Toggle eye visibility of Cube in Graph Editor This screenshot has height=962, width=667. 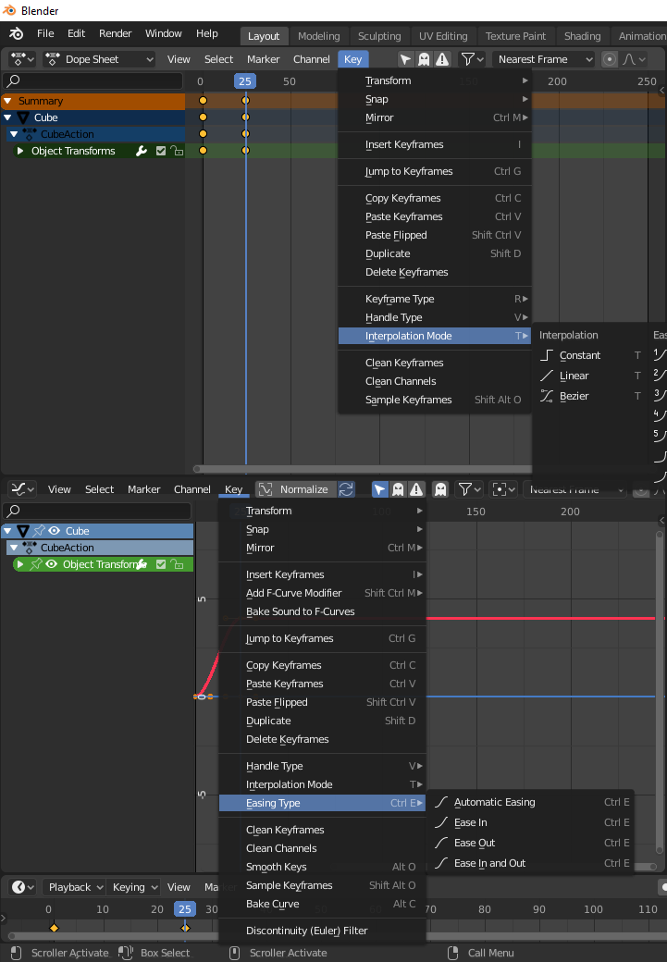[x=54, y=531]
